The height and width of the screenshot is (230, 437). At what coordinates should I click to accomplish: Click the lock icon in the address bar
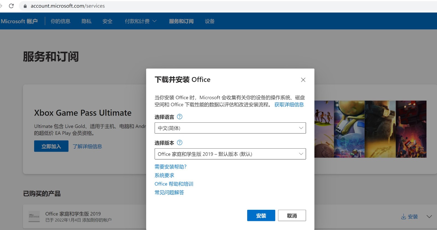[25, 6]
